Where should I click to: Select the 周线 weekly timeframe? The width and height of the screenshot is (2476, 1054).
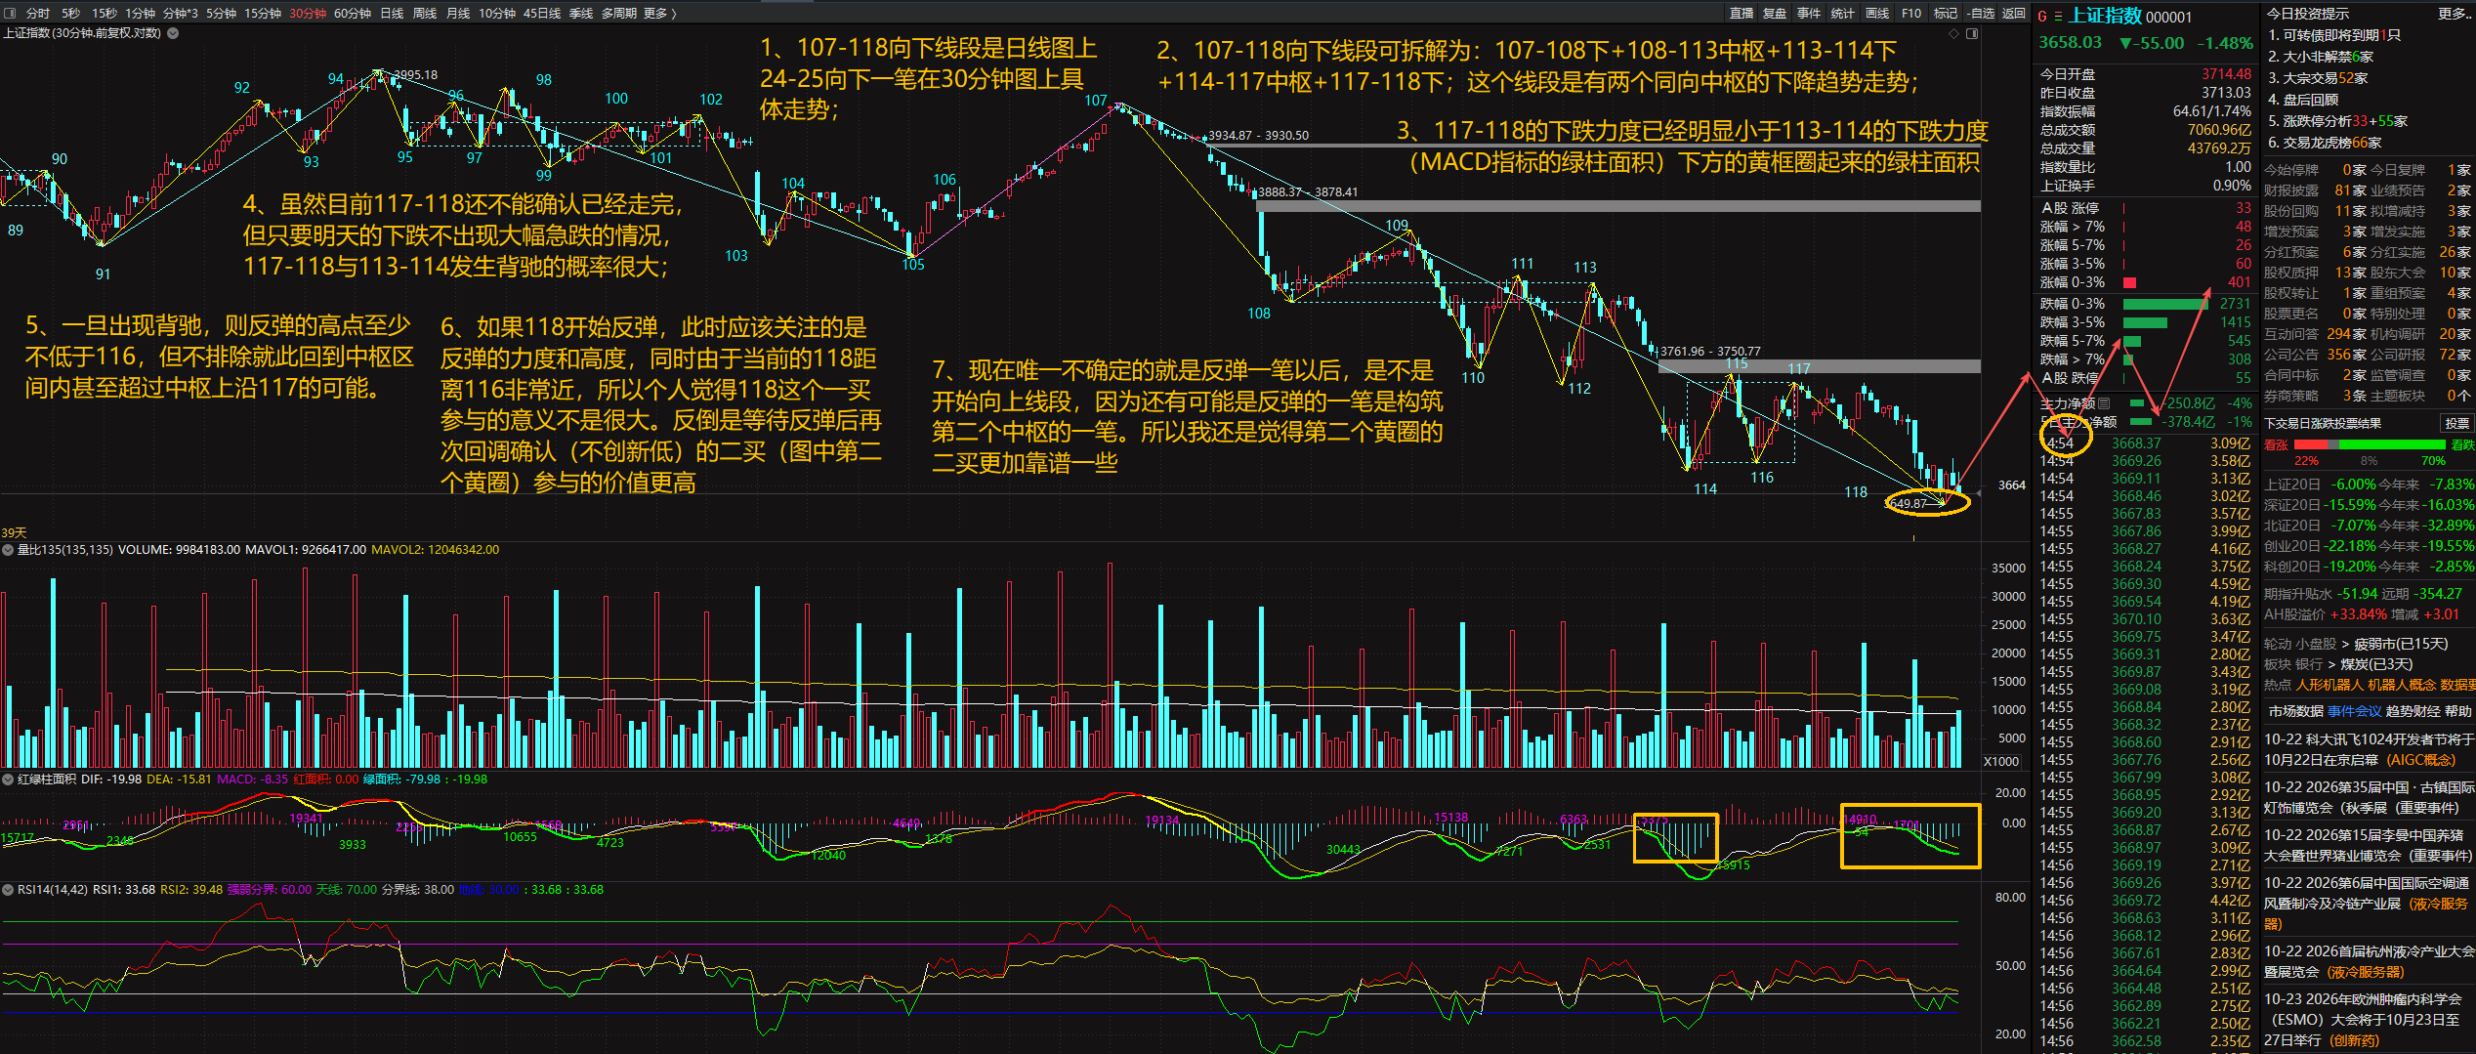coord(425,14)
